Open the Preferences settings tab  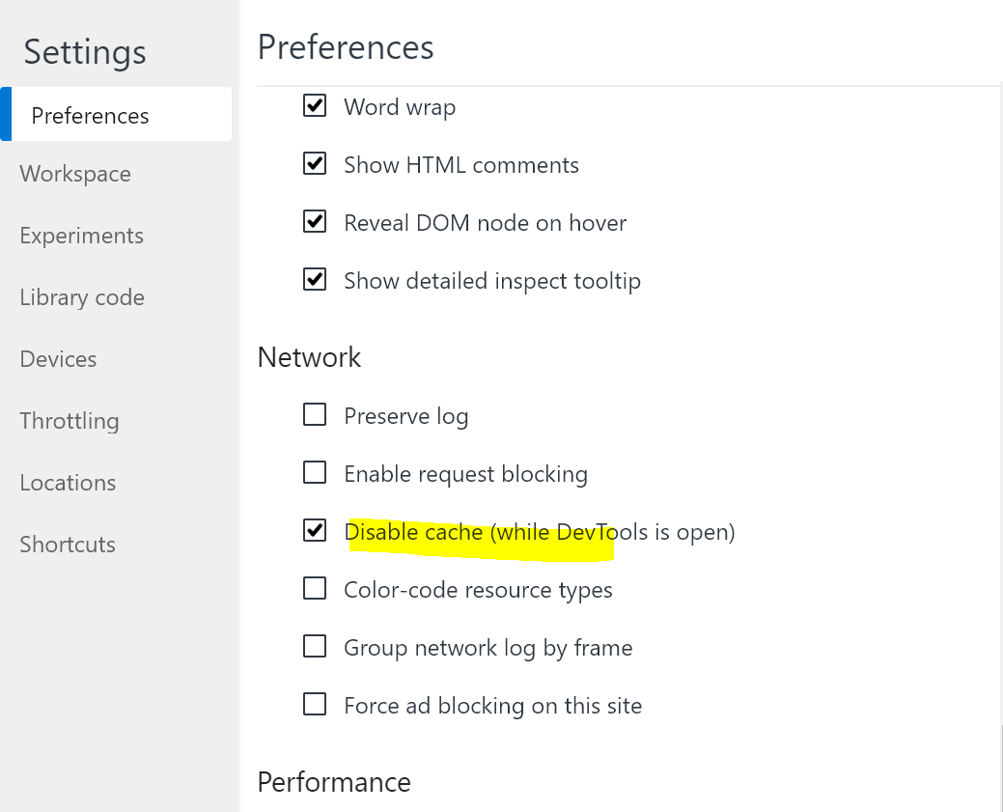(x=91, y=116)
